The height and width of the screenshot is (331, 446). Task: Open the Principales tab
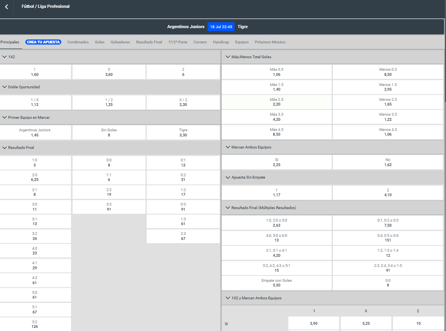(x=10, y=42)
